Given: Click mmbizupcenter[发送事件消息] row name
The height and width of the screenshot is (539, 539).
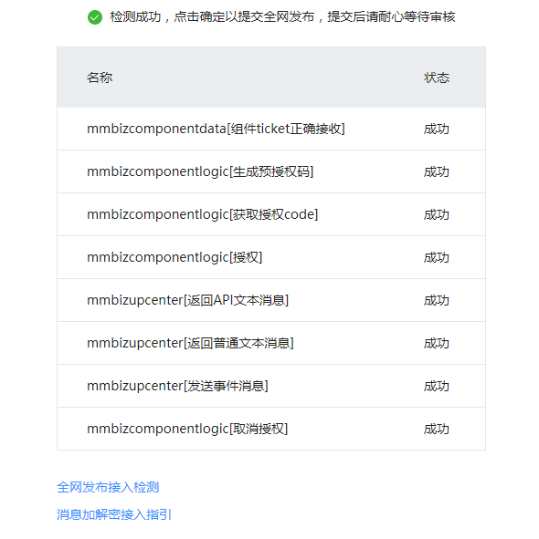Looking at the screenshot, I should [x=177, y=386].
